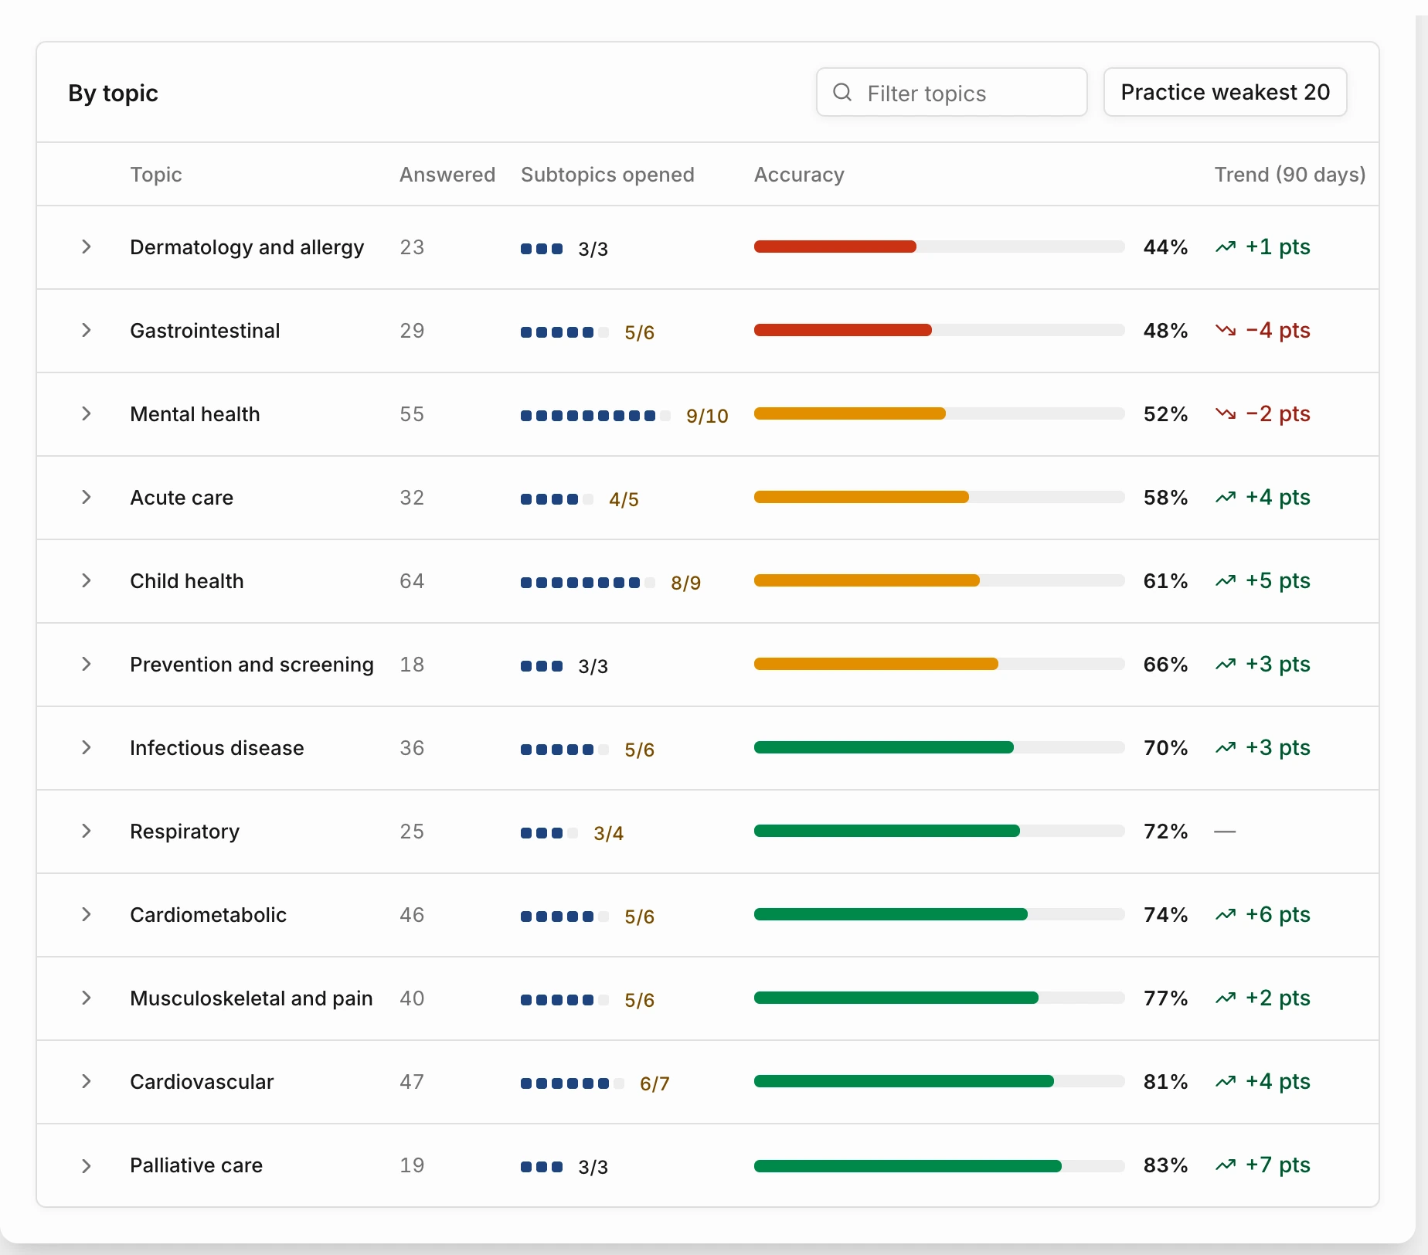
Task: Select the Acute care topic name
Action: [182, 498]
